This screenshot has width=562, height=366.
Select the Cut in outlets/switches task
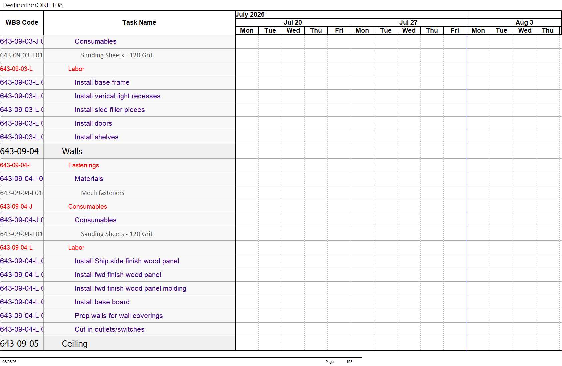tap(109, 329)
